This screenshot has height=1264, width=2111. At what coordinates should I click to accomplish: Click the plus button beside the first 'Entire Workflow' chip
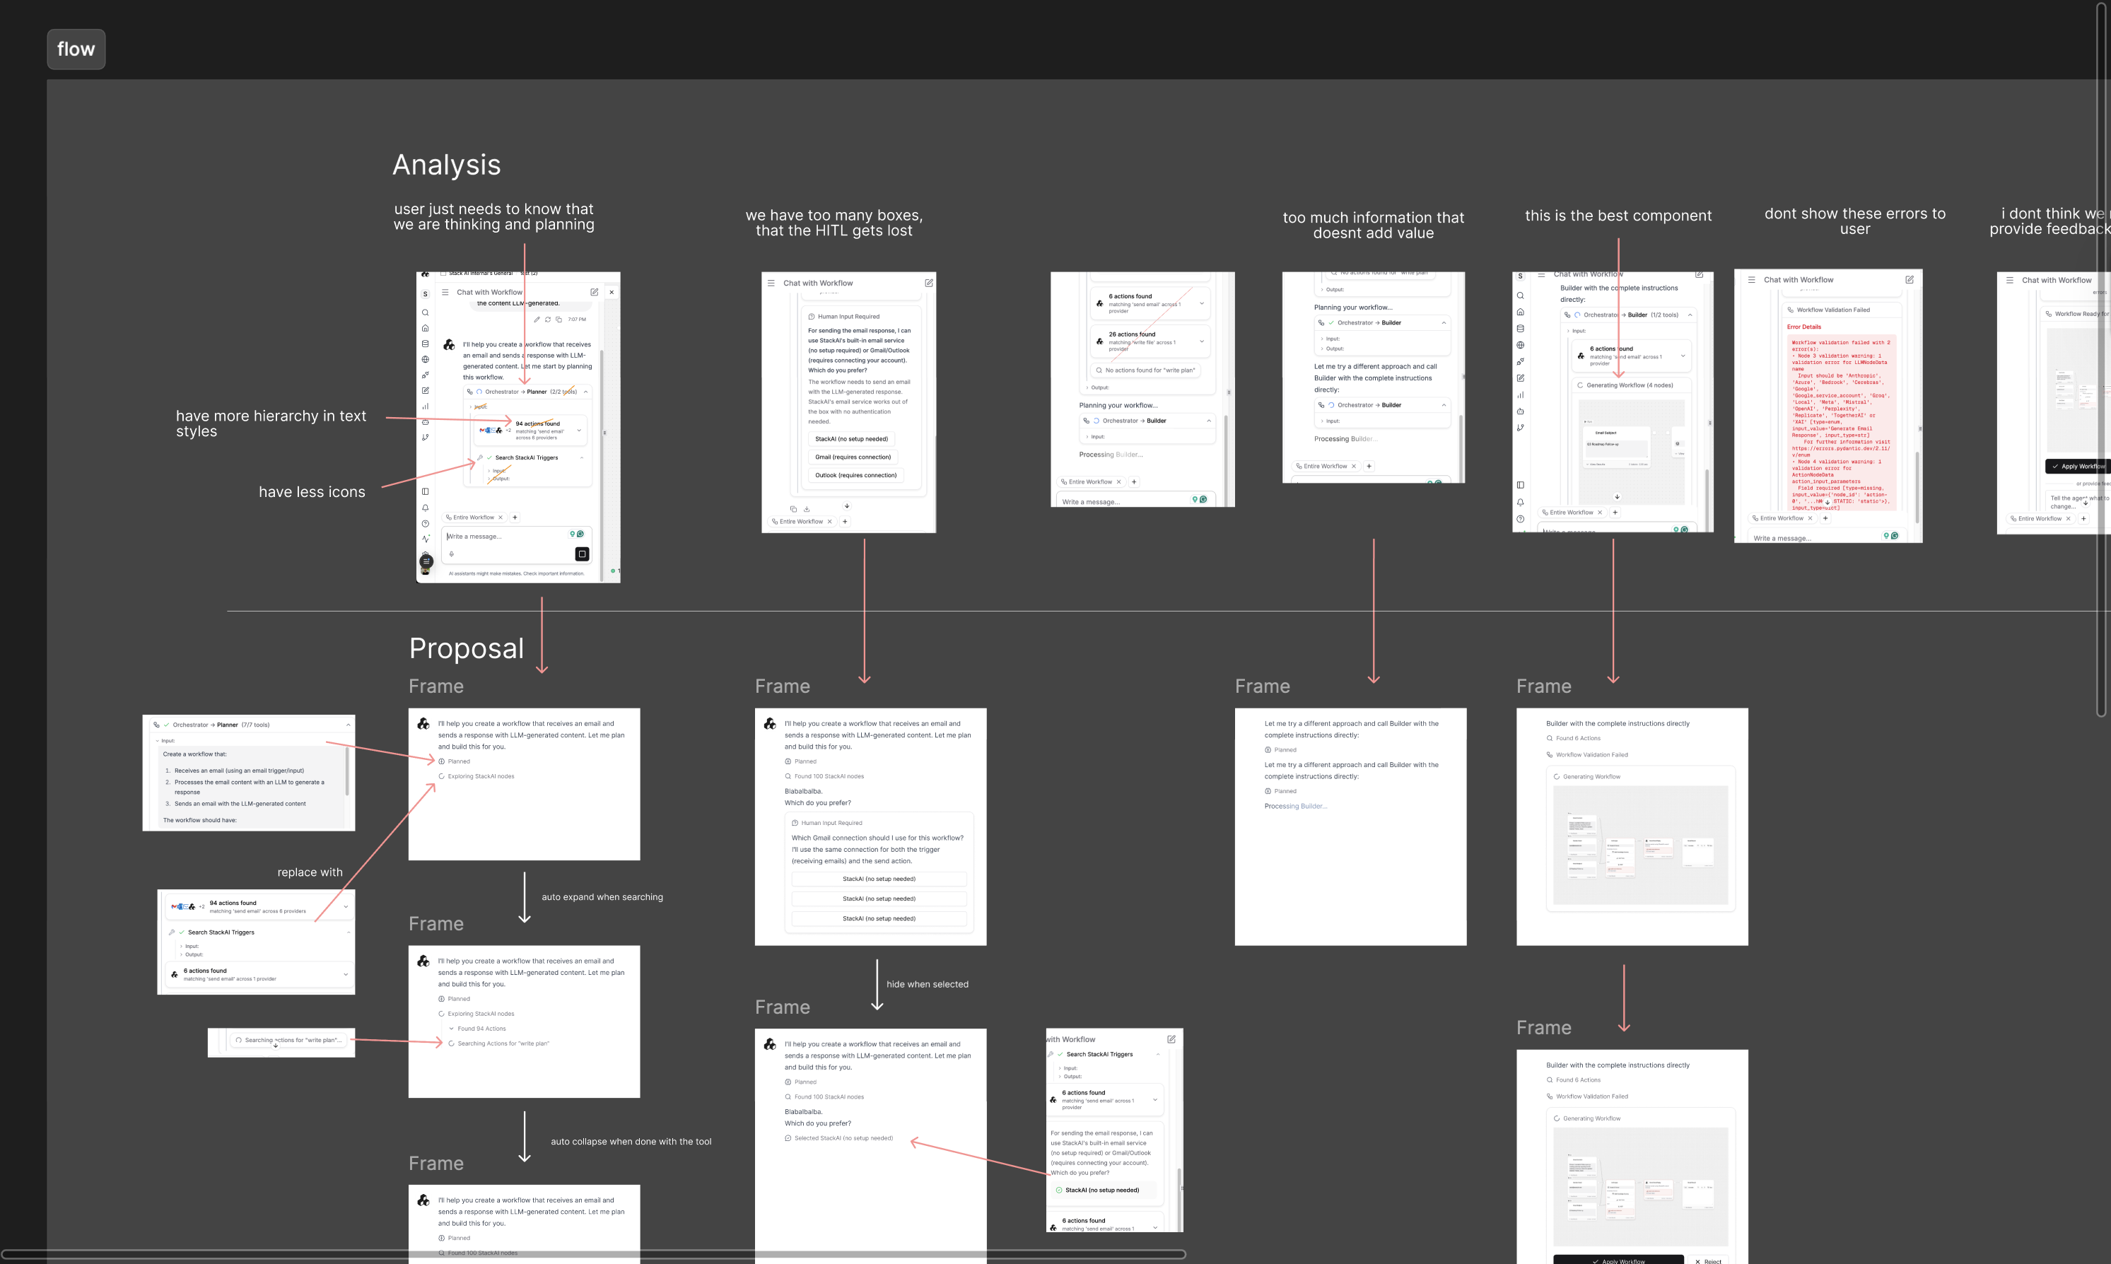coord(515,517)
